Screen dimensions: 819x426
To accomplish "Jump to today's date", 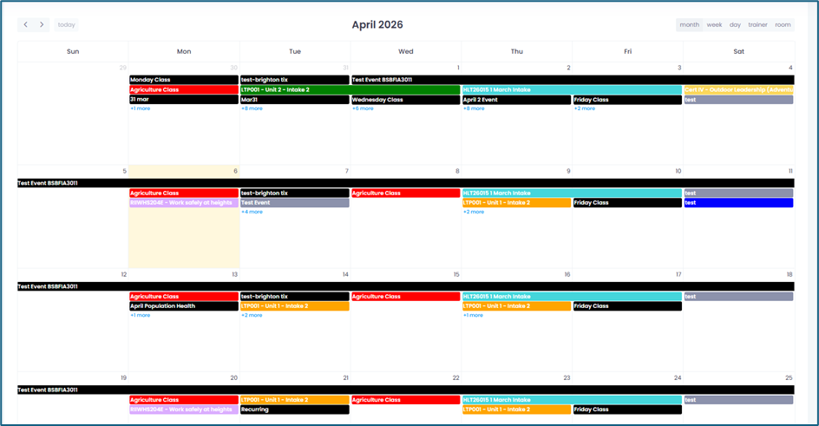I will tap(67, 25).
